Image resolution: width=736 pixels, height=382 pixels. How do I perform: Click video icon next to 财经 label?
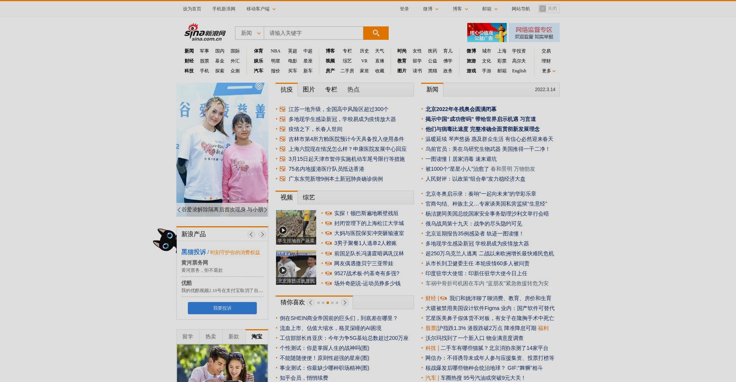[444, 298]
